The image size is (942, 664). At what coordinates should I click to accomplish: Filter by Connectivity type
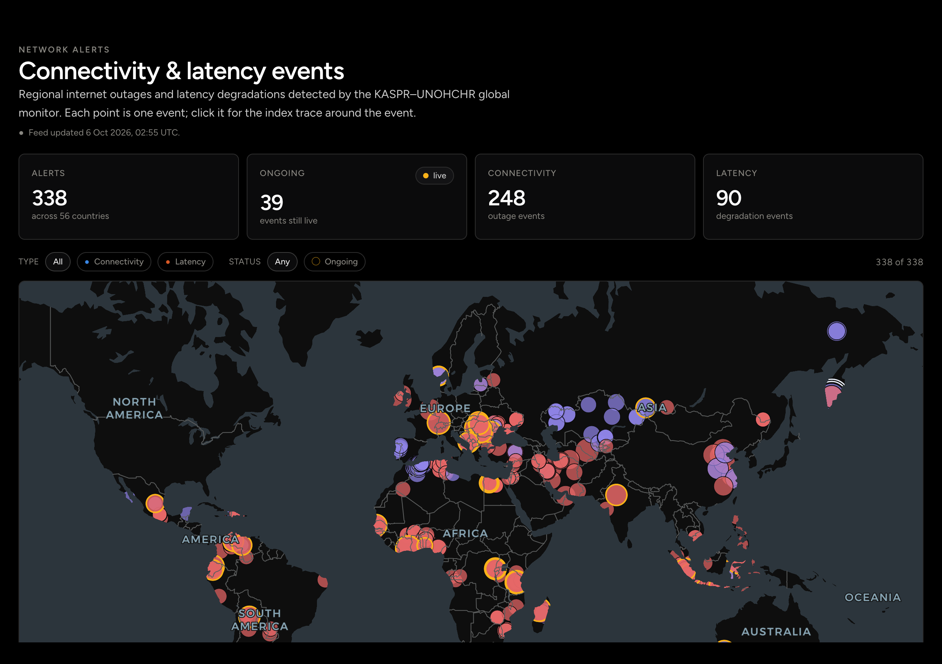114,262
